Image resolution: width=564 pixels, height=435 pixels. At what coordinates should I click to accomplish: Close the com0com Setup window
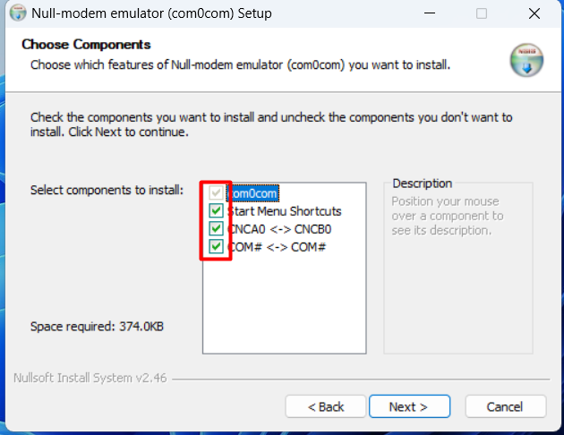click(534, 13)
